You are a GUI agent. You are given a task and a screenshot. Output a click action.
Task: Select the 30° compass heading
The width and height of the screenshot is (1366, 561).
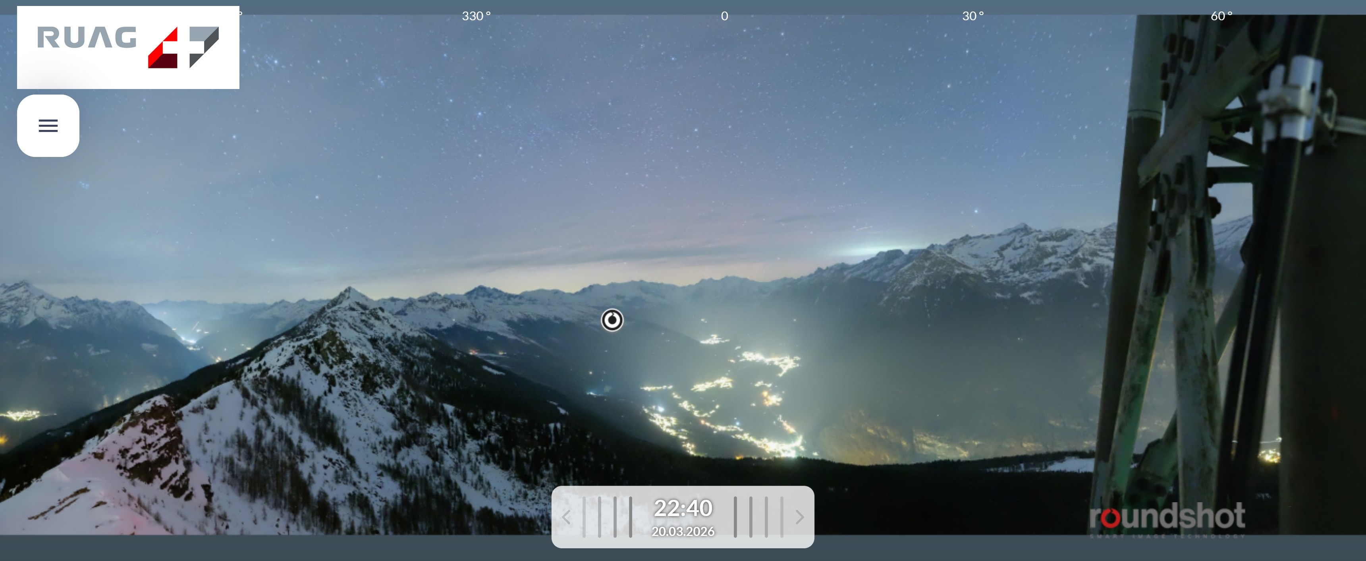[x=972, y=16]
